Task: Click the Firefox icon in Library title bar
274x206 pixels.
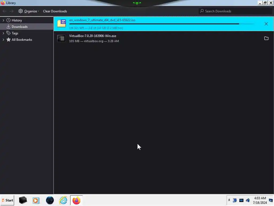Action: point(3,3)
